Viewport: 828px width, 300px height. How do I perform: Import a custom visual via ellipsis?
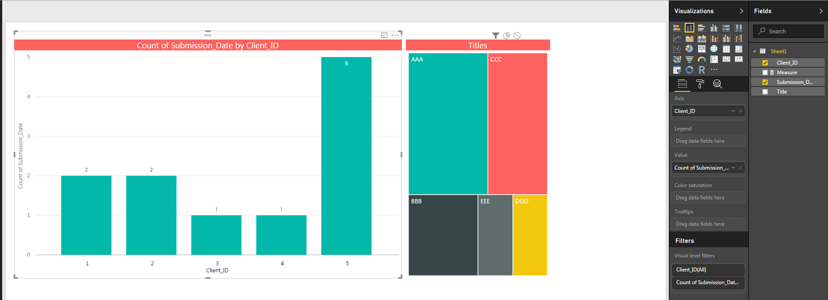pos(714,69)
